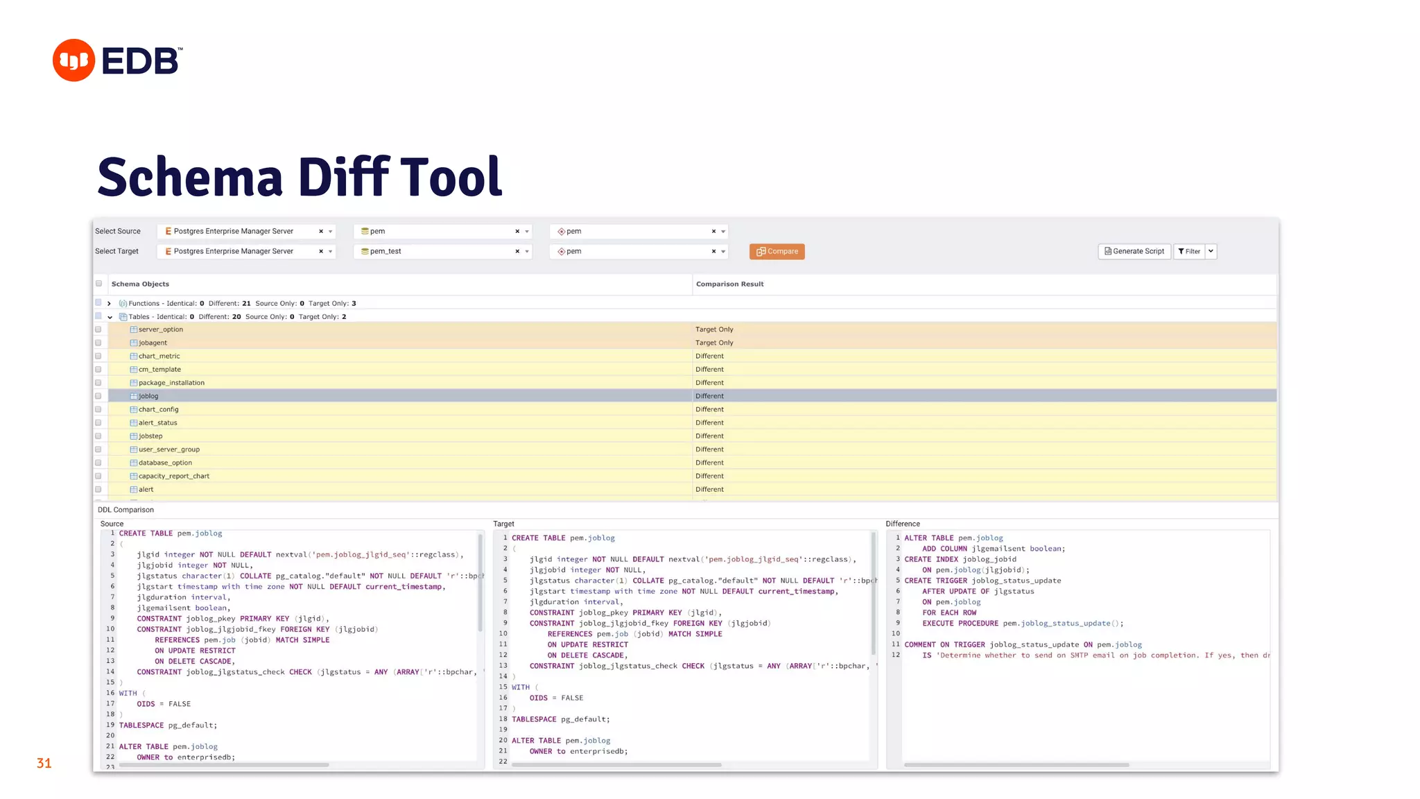This screenshot has width=1420, height=799.
Task: Check the alert_status row checkbox
Action: (x=98, y=423)
